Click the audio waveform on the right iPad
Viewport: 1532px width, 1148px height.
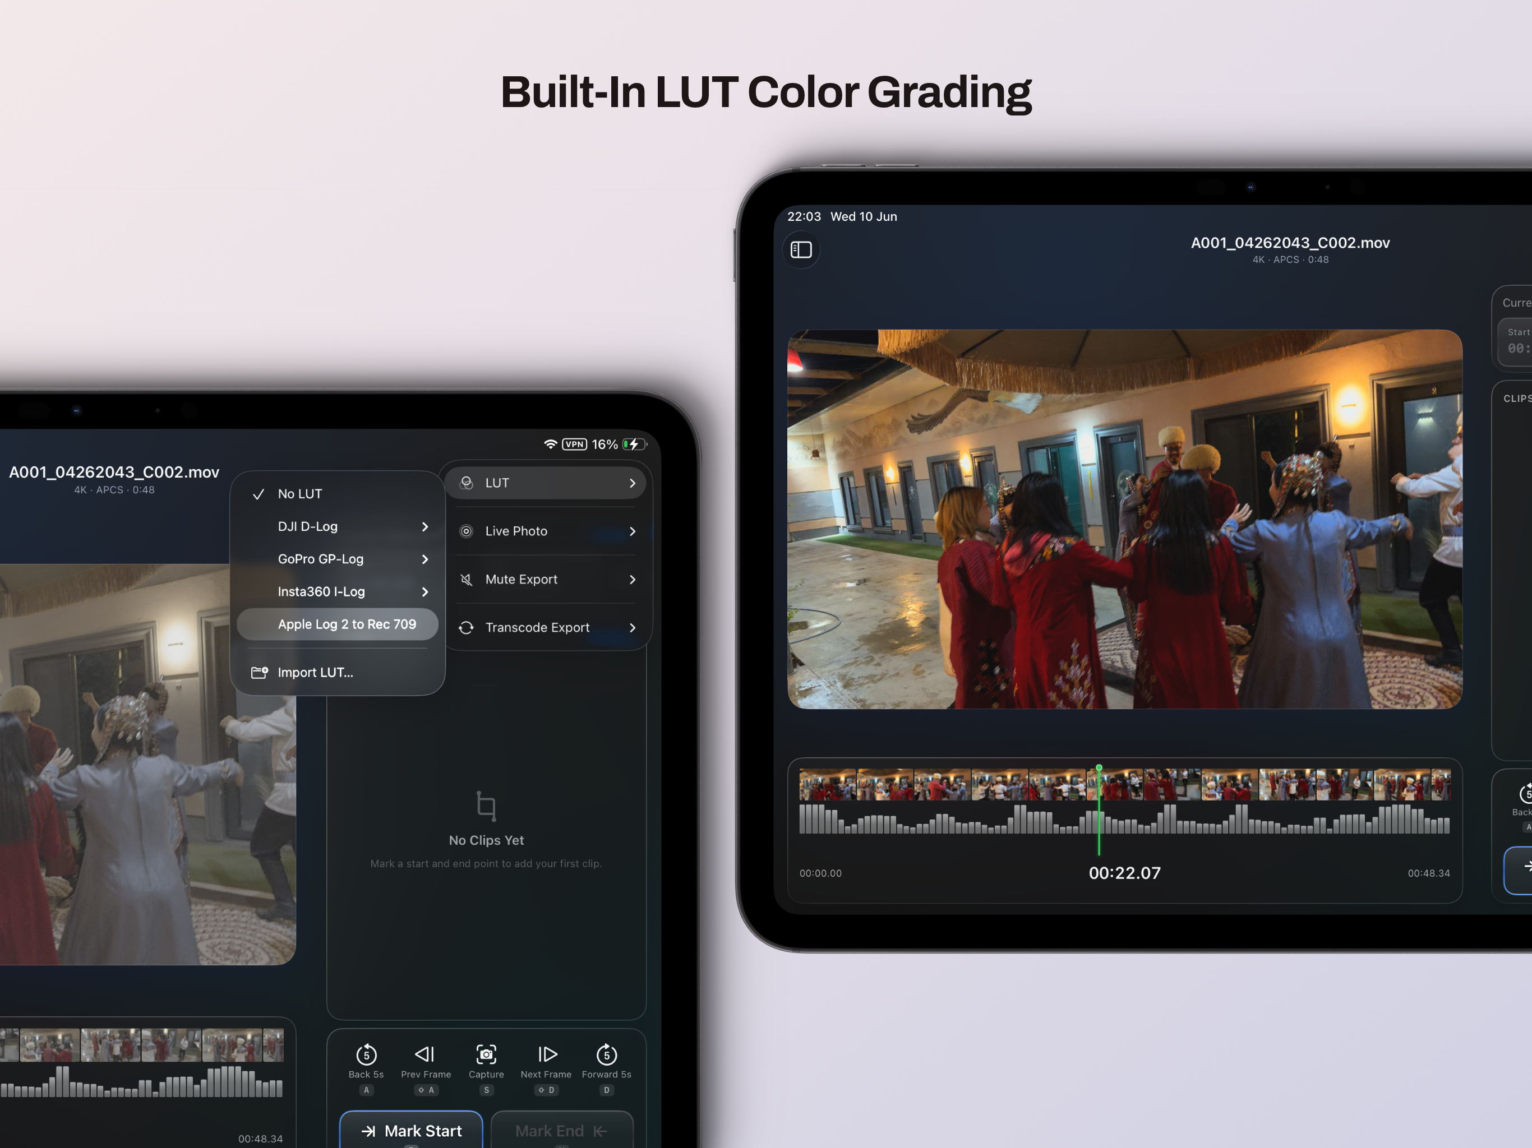tap(1125, 819)
